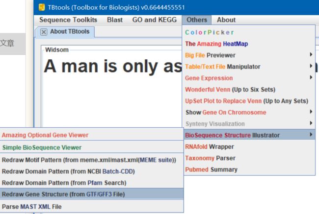Launch ColorPicker from Others menu
Viewport: 319px width, 214px height.
coord(249,32)
